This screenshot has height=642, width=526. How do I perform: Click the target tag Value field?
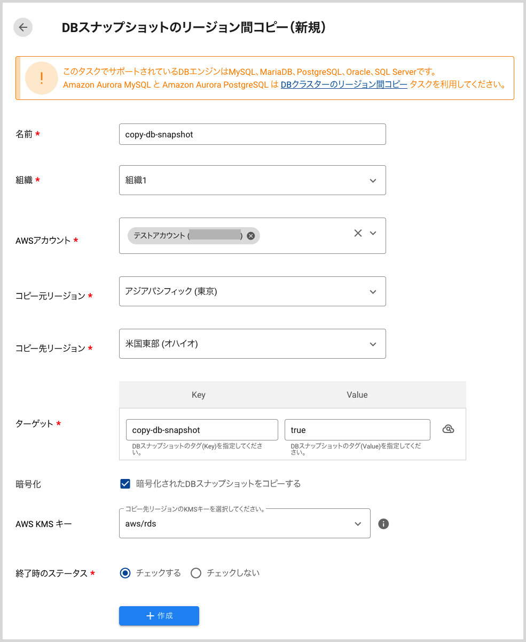tap(357, 430)
